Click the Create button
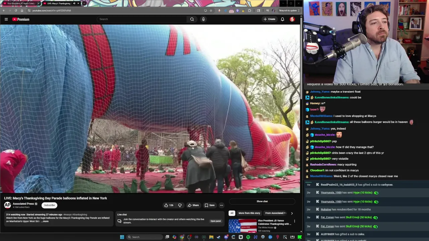Viewport: 429px width, 241px height. (269, 19)
